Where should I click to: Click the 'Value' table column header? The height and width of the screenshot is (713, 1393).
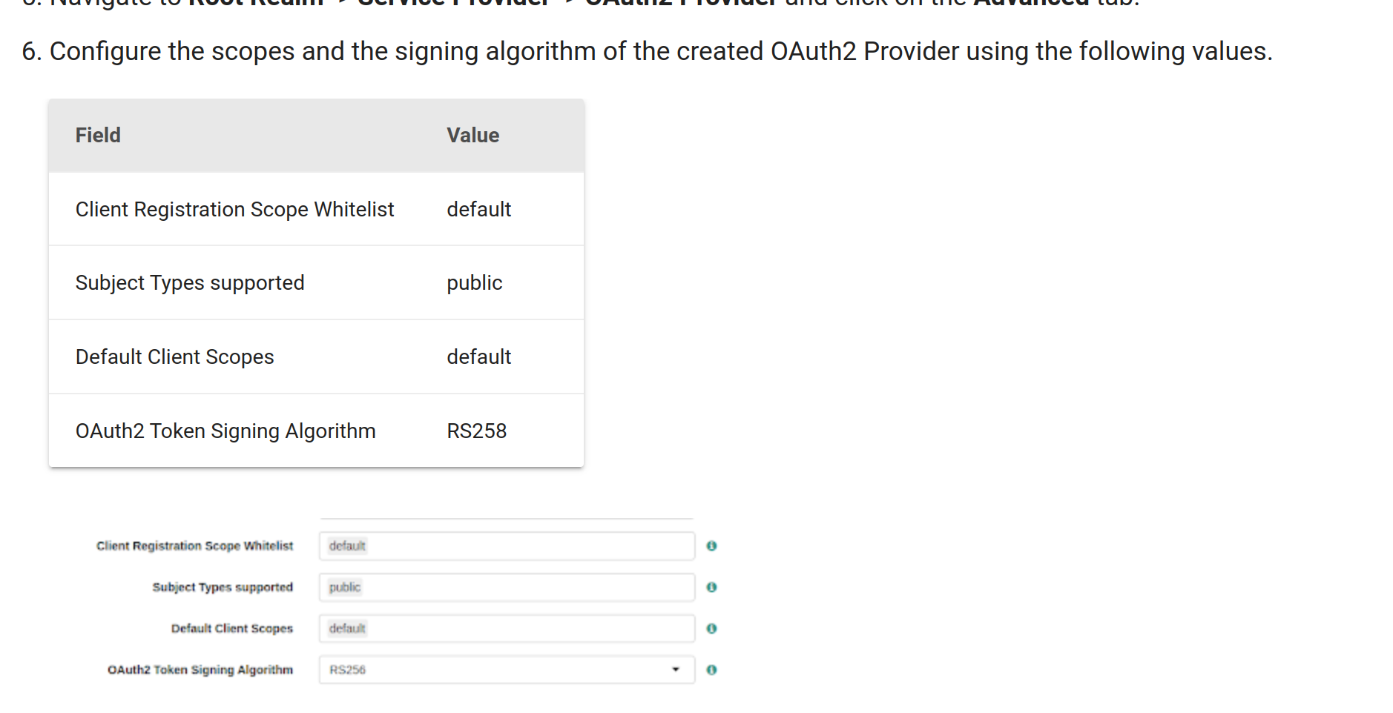coord(472,136)
